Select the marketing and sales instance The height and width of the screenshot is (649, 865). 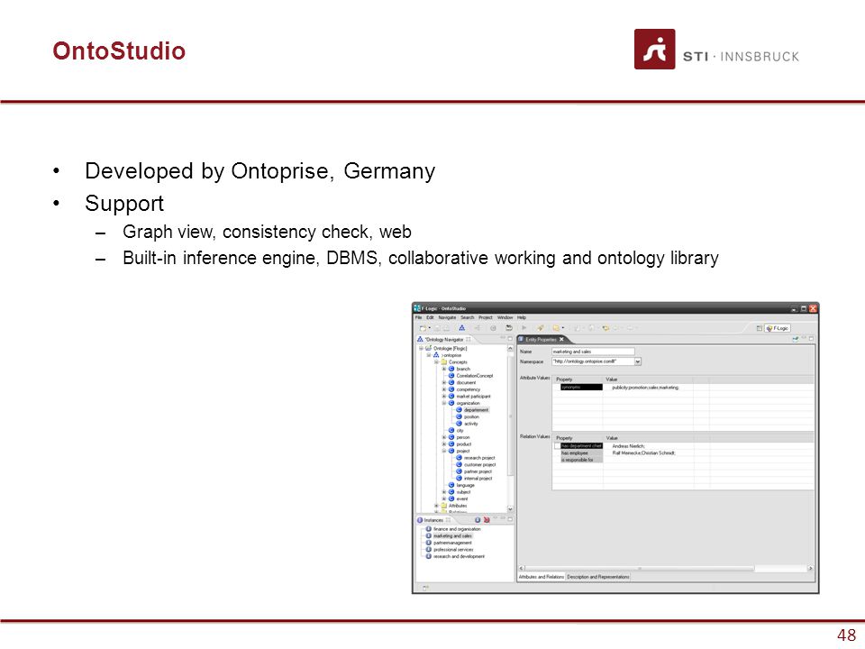tap(449, 535)
